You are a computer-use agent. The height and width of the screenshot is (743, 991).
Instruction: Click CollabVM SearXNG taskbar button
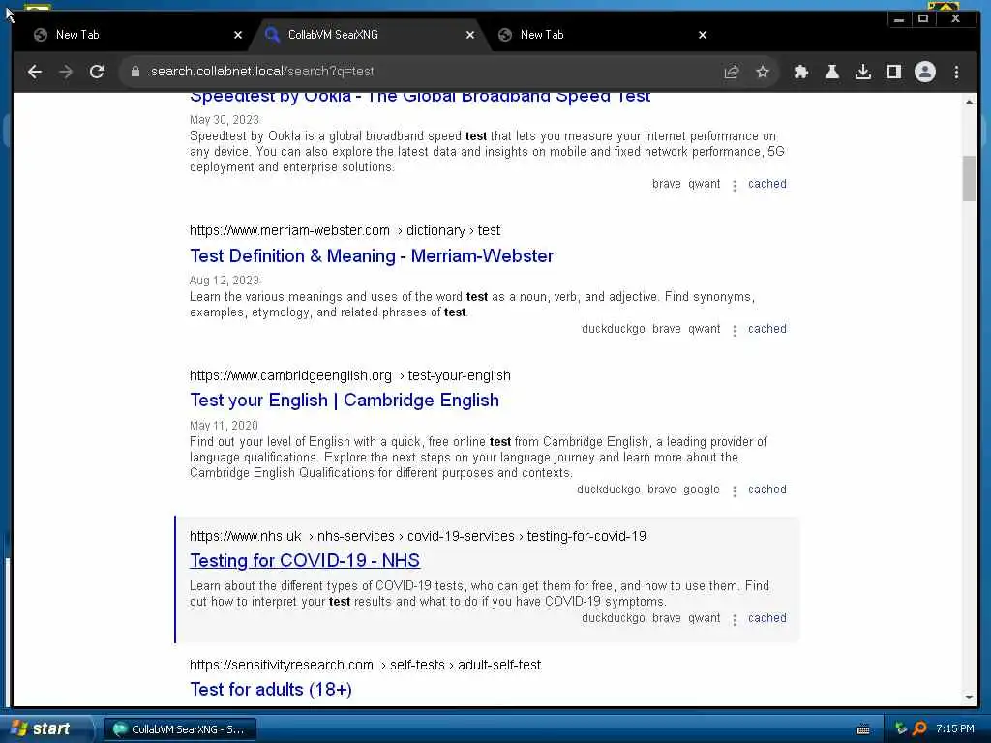(180, 729)
